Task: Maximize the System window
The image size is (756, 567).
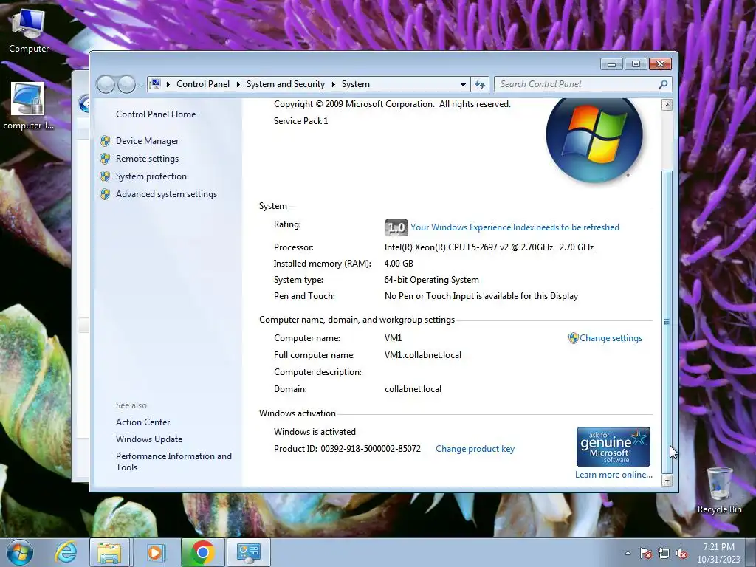Action: (x=636, y=63)
